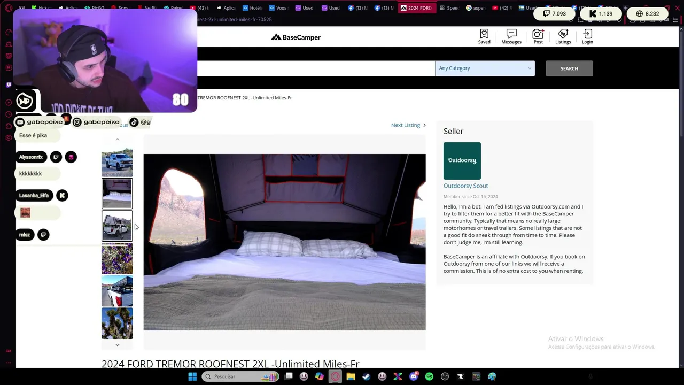Click the Twitch icon in Opera sidebar
The height and width of the screenshot is (385, 684).
9,84
